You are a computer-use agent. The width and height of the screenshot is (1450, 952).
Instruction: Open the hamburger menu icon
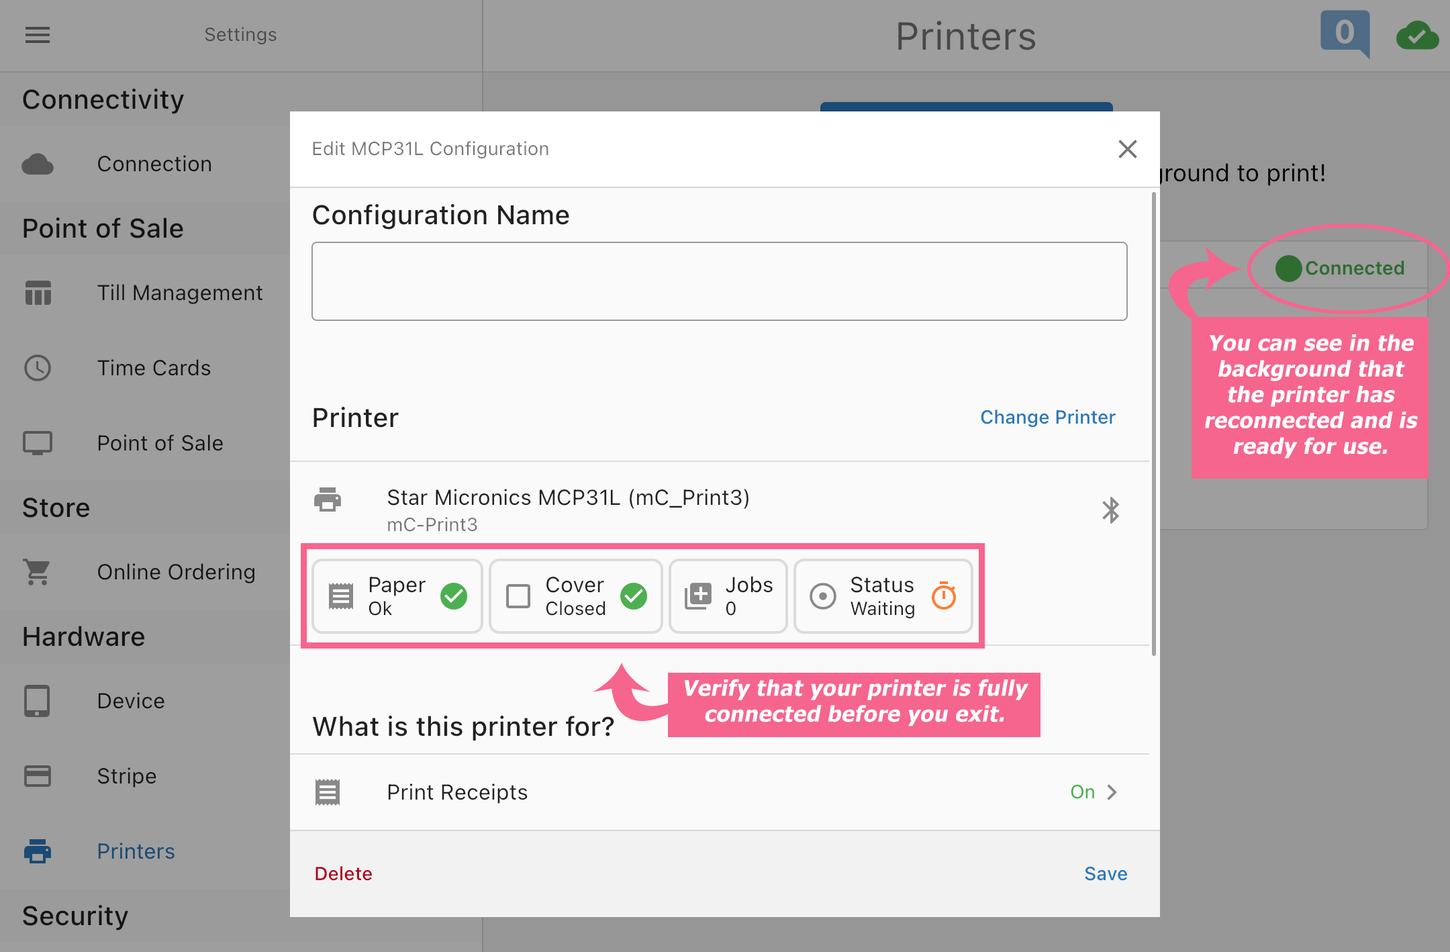tap(38, 35)
